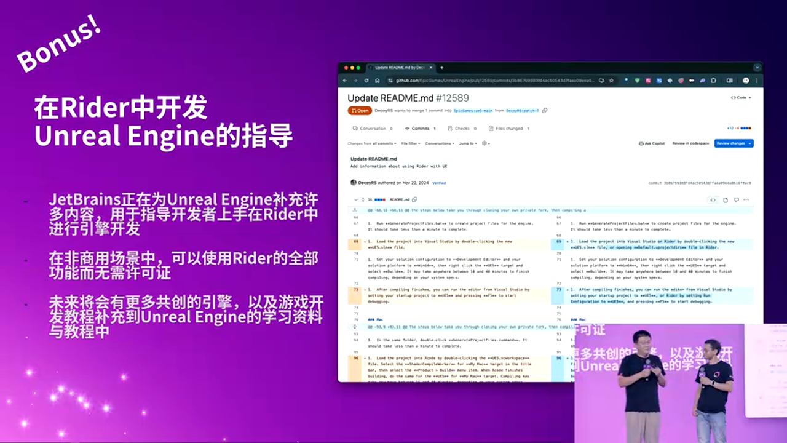
Task: Click the browser reload button
Action: click(367, 81)
